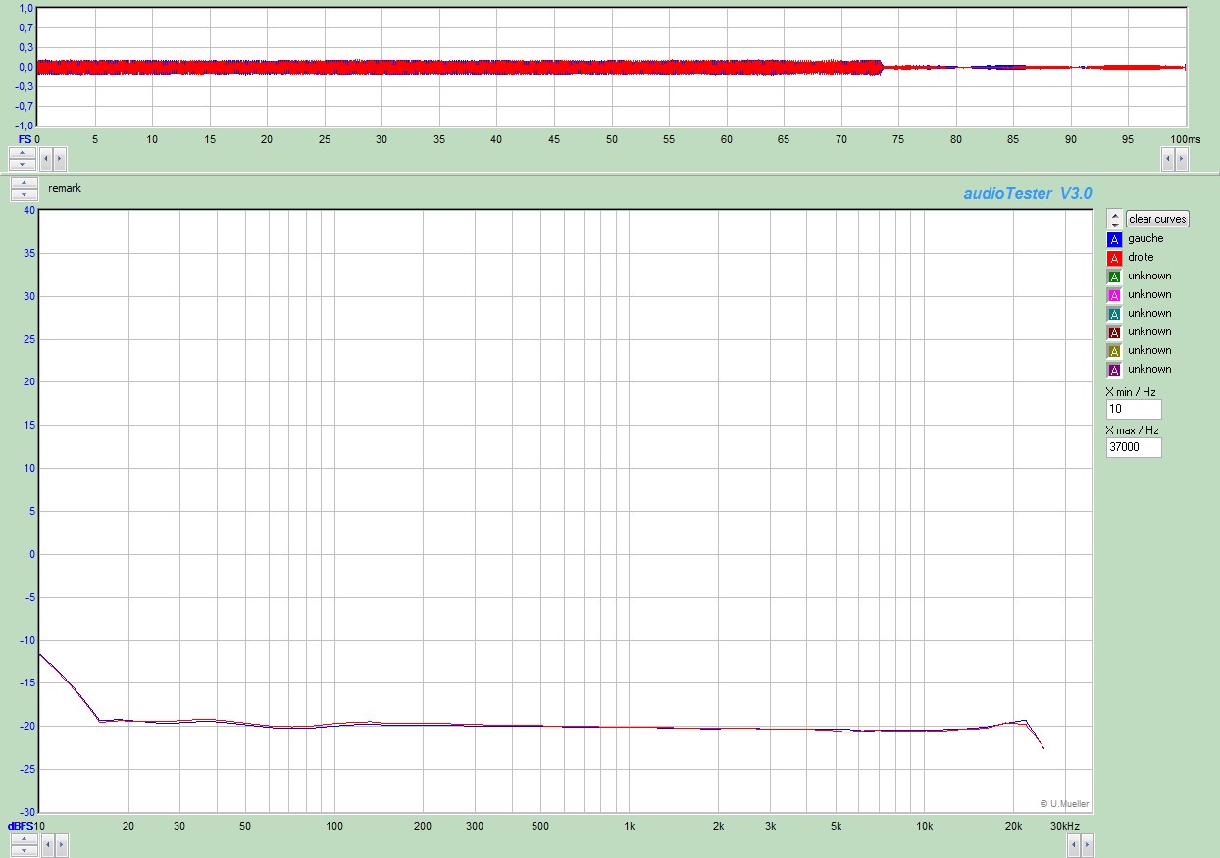The width and height of the screenshot is (1220, 858).
Task: Click up arrow of the dBFS spinner
Action: tap(24, 837)
